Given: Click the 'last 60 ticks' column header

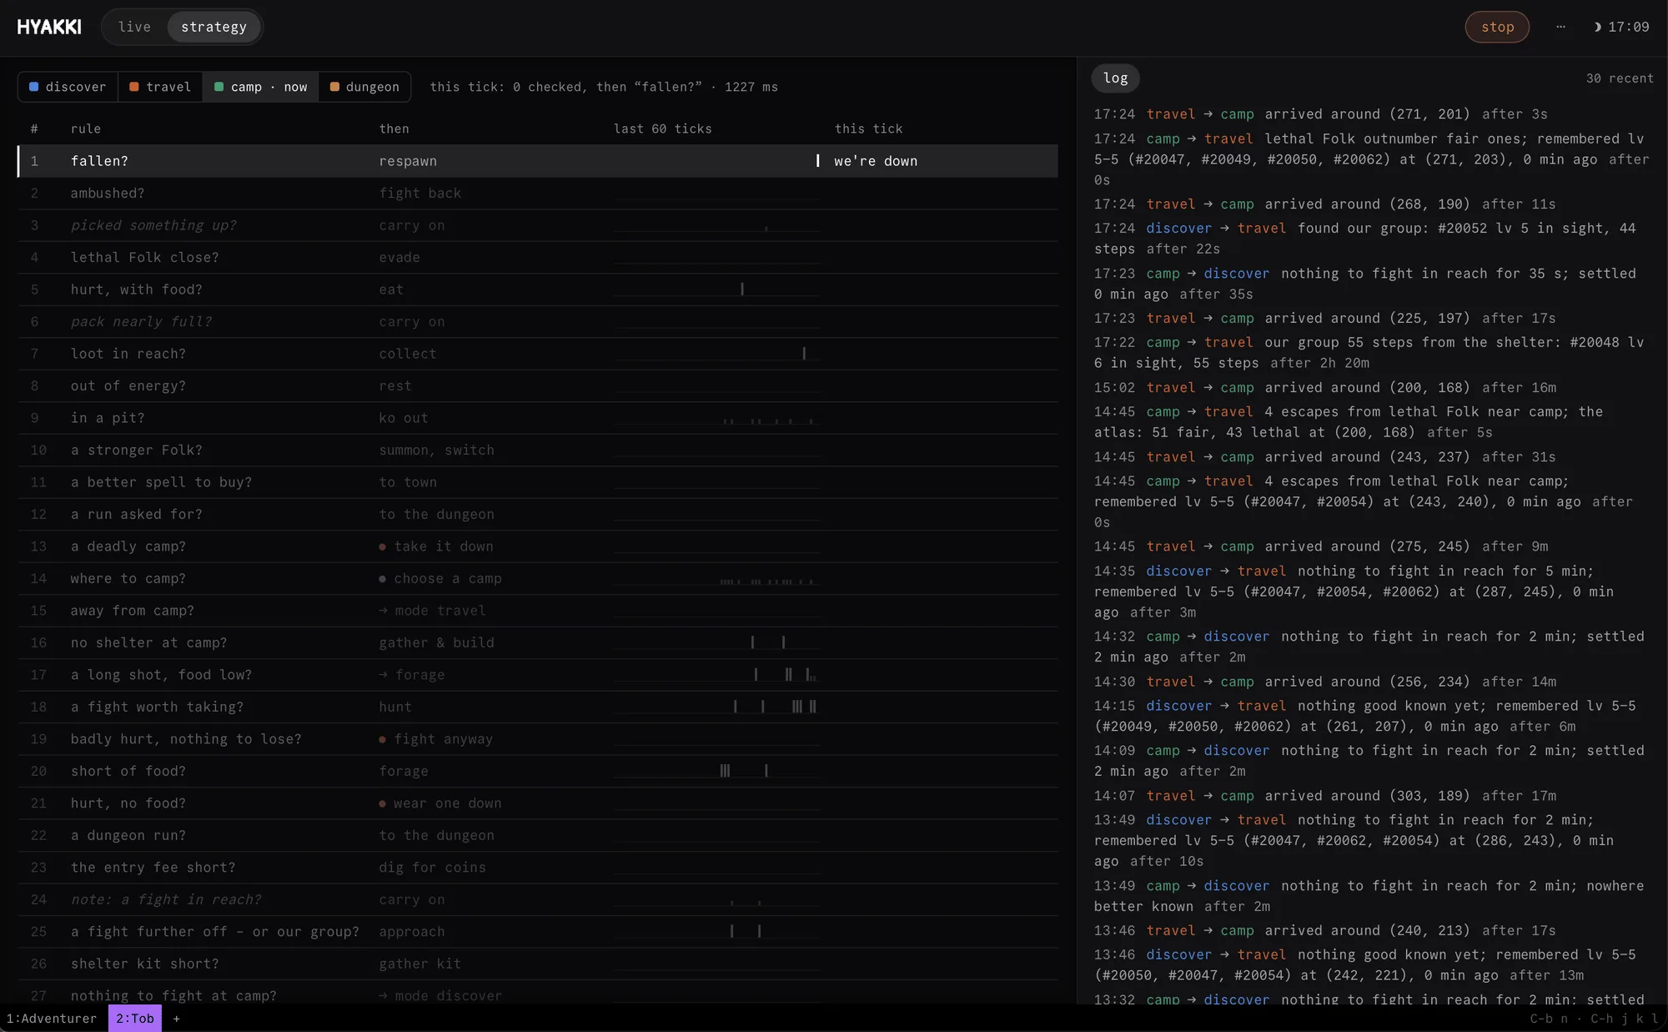Looking at the screenshot, I should pos(662,128).
